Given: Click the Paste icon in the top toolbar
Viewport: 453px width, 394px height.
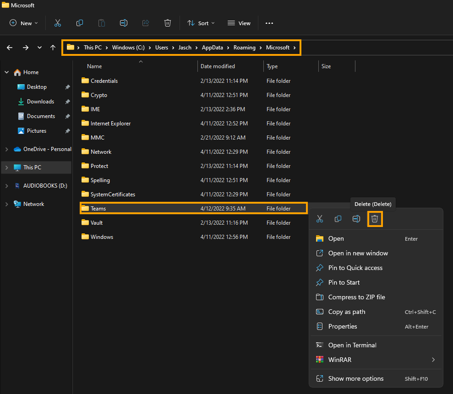Looking at the screenshot, I should coord(101,23).
